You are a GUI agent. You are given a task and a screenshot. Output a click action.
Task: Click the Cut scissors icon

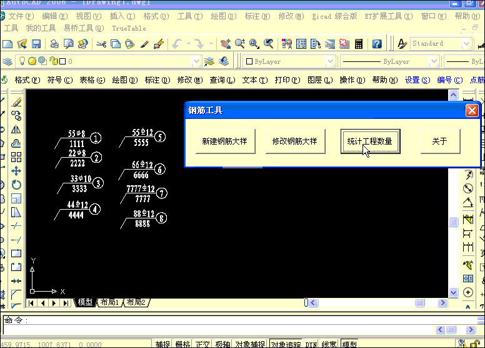(101, 44)
